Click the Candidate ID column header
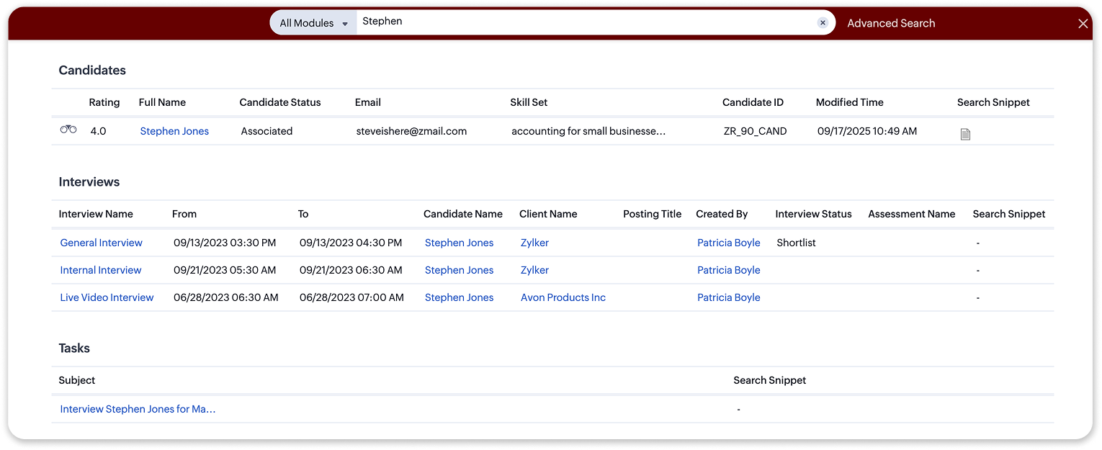The width and height of the screenshot is (1102, 450). [753, 102]
